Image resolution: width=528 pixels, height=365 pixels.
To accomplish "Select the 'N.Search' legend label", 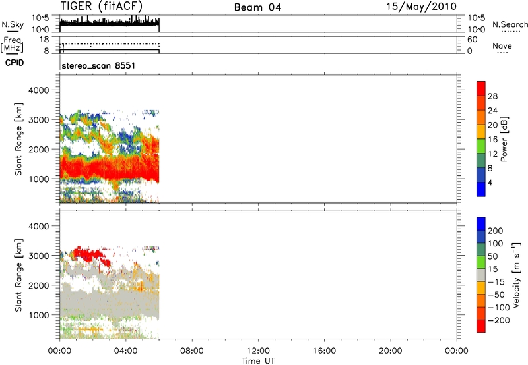I will click(x=510, y=24).
